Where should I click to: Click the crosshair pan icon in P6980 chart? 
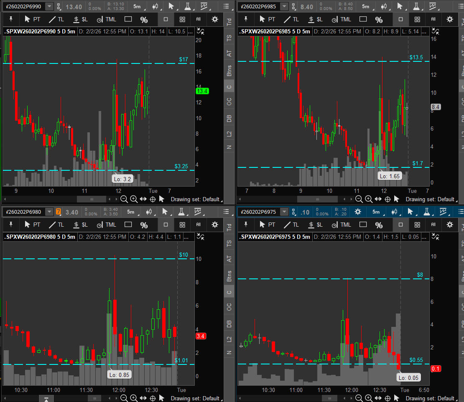153,398
